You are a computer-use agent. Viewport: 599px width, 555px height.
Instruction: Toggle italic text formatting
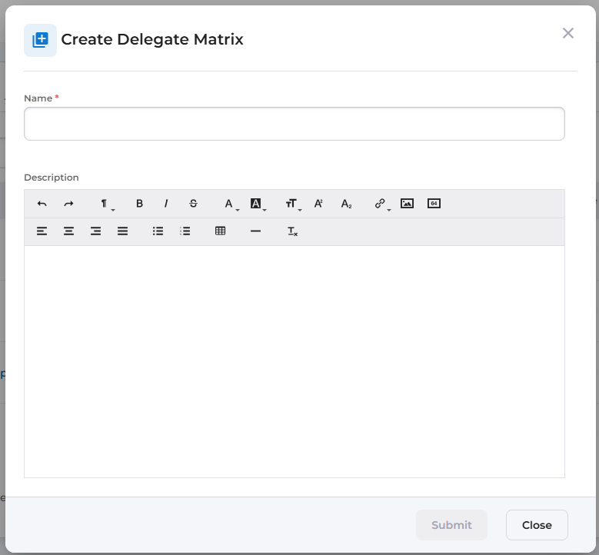[x=166, y=204]
